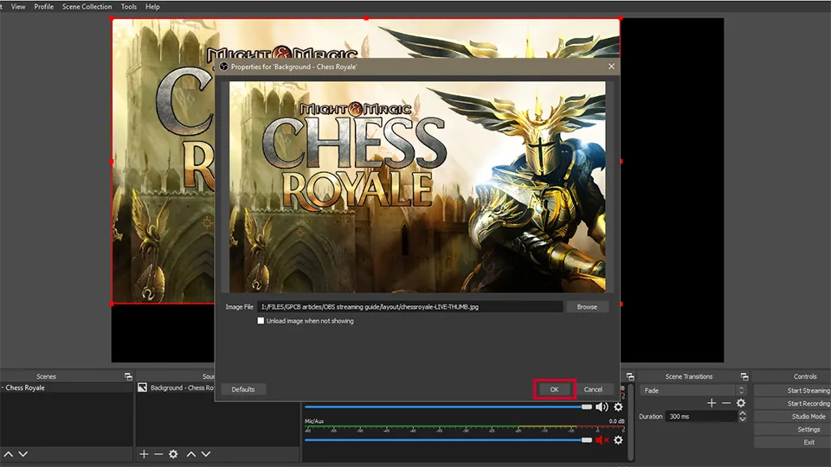Screen dimensions: 831x467
Task: Browse for an image file
Action: point(587,306)
